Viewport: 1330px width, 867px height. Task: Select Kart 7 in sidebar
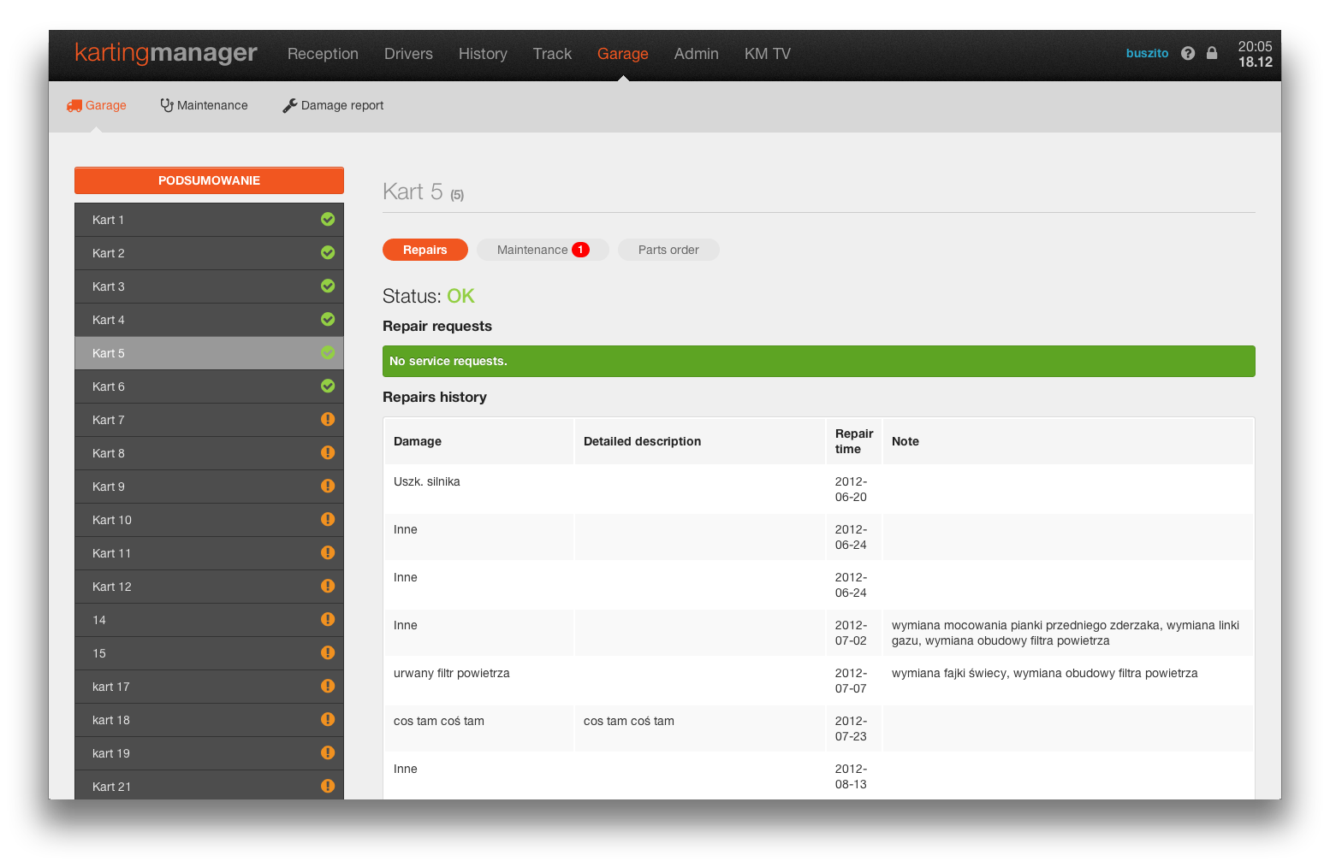coord(209,420)
